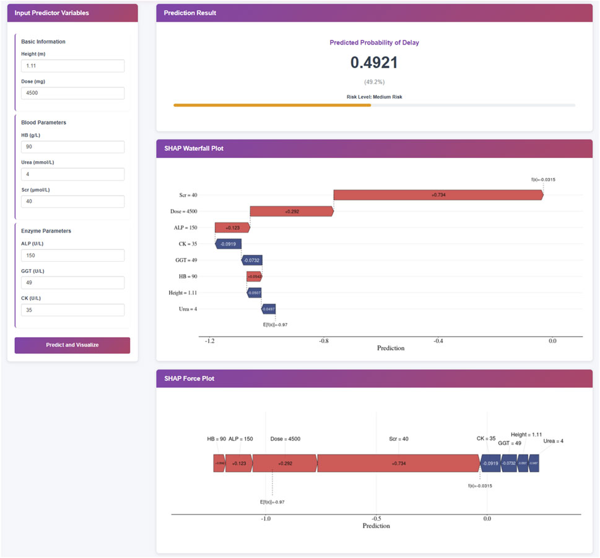The width and height of the screenshot is (600, 558).
Task: Click the Height (m) input field
Action: click(72, 66)
